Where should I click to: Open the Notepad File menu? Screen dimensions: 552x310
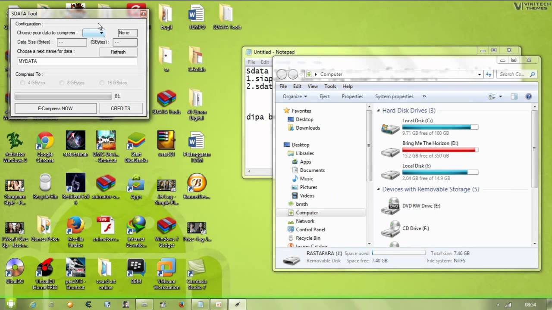point(251,62)
